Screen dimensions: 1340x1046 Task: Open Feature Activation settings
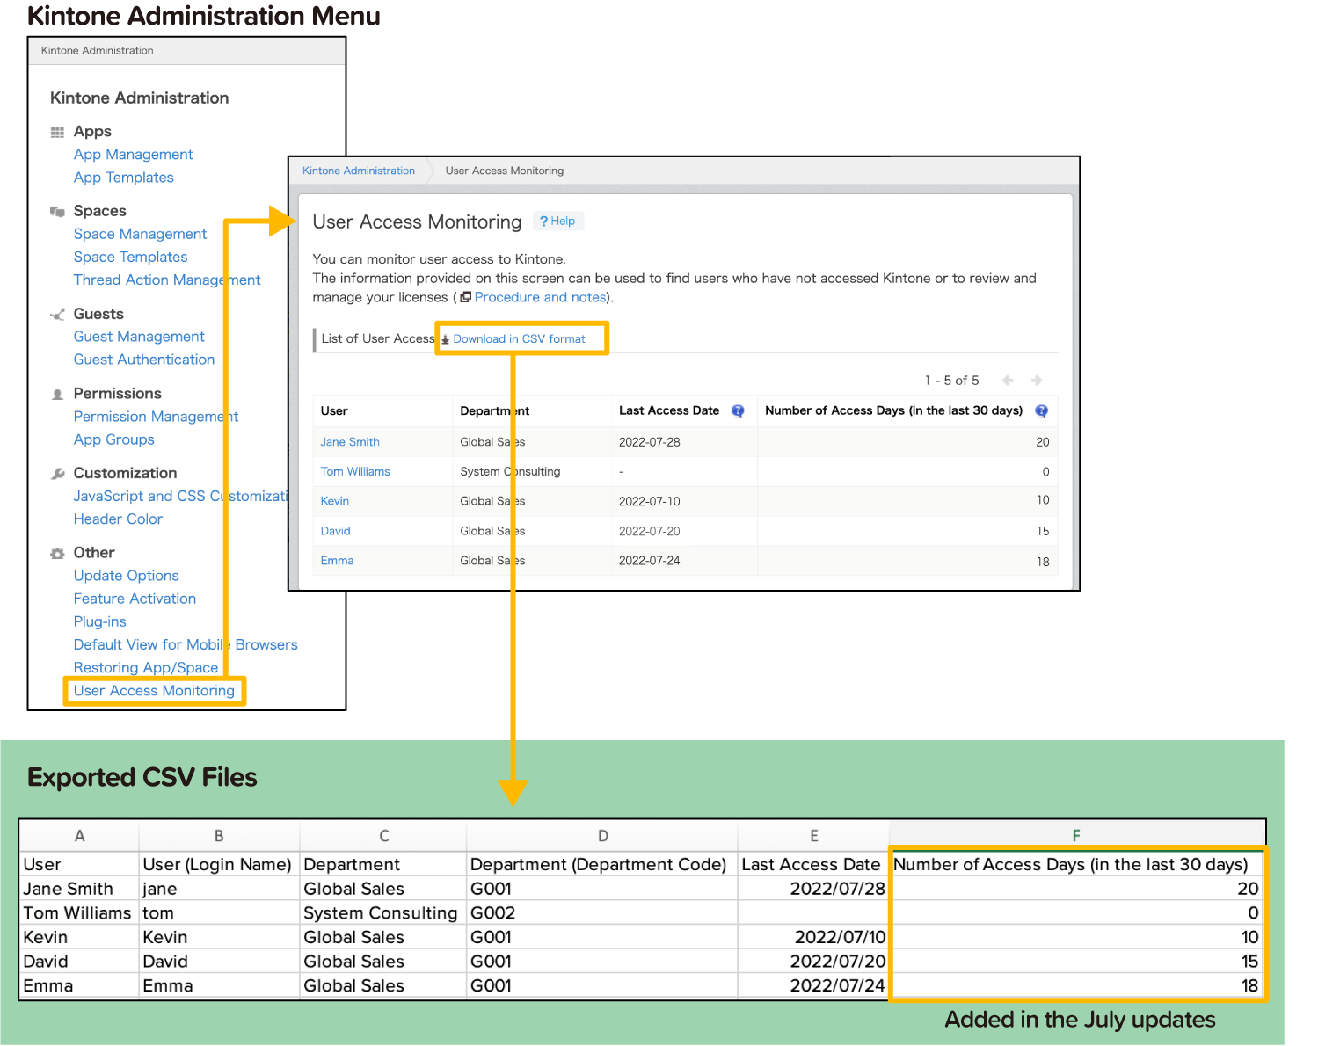pos(135,599)
